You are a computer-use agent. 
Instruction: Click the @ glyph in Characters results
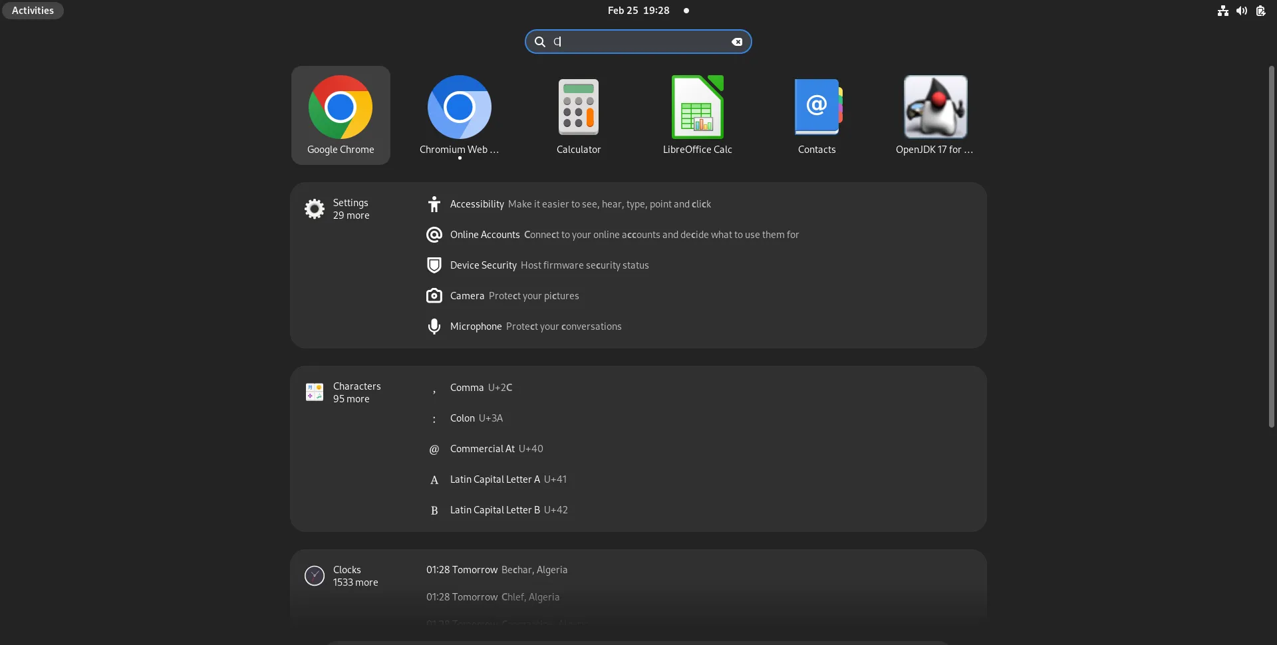pos(434,450)
